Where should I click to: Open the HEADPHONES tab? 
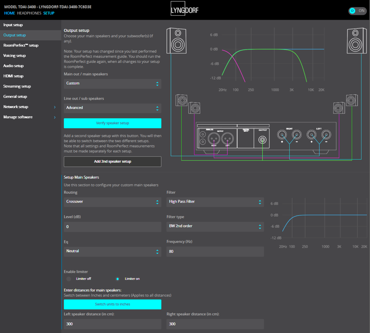click(x=29, y=13)
